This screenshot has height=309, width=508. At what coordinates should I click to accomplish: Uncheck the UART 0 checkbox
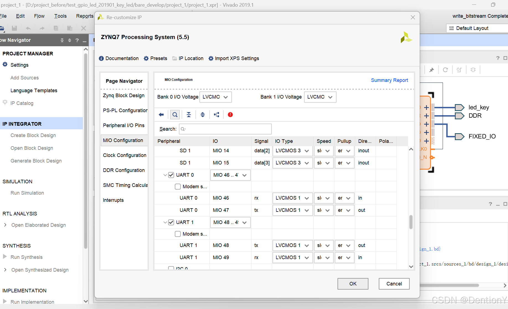pos(171,175)
